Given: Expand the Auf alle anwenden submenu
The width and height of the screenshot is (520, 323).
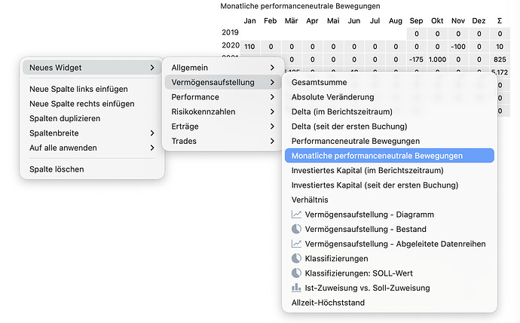Looking at the screenshot, I should tap(90, 148).
